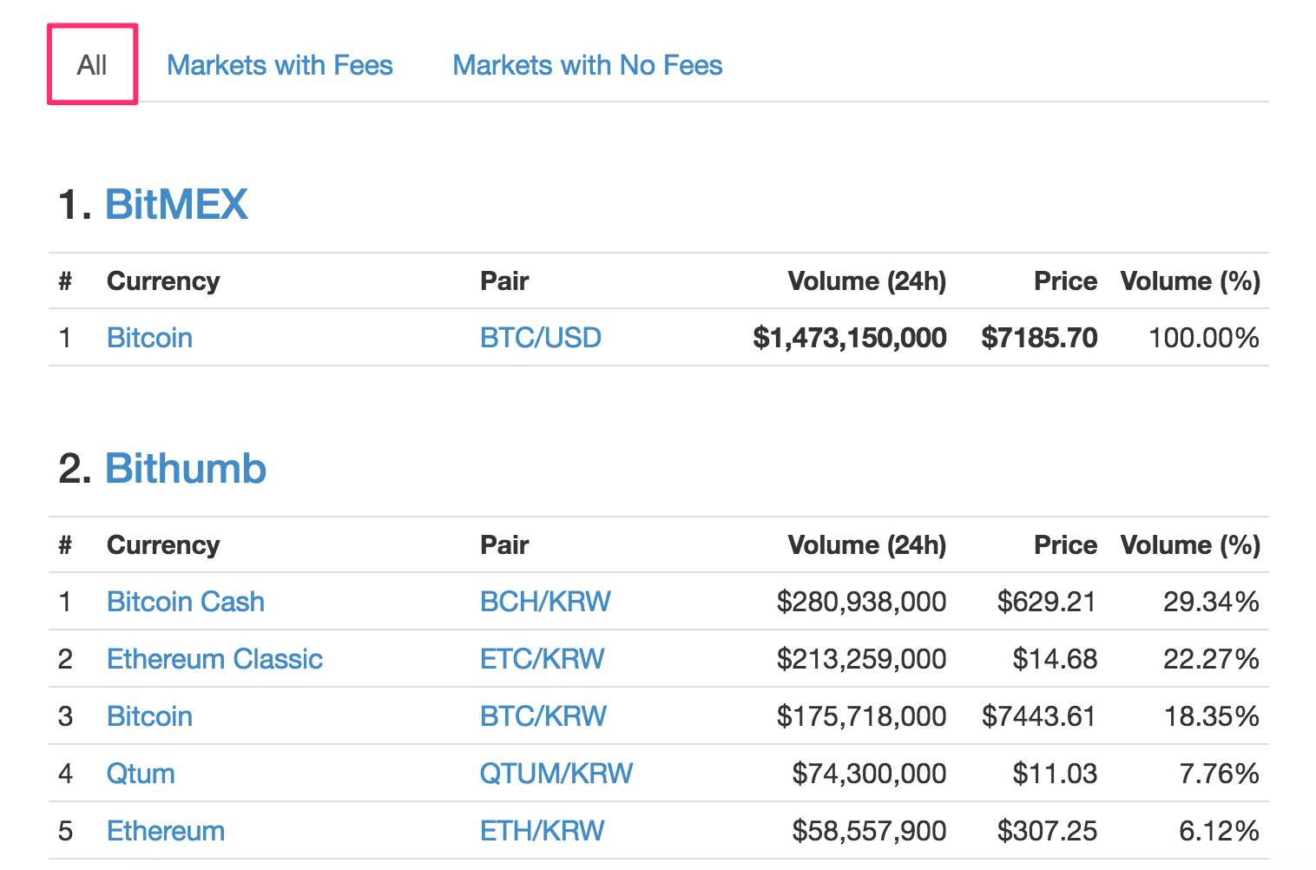Click the $7443.61 price value
The image size is (1316, 870).
1039,716
